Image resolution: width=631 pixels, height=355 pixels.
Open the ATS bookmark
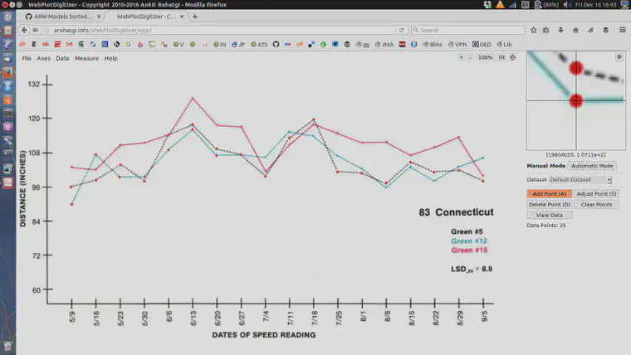[259, 44]
